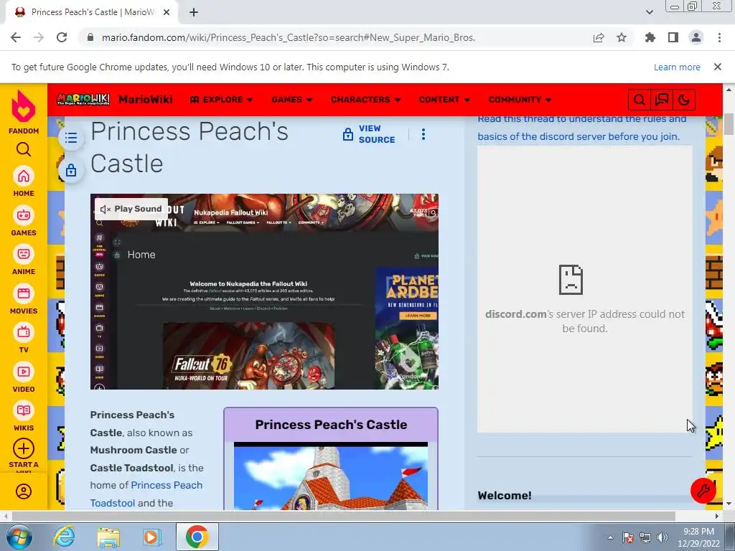Open Chrome profile avatar
The width and height of the screenshot is (735, 551).
[696, 37]
